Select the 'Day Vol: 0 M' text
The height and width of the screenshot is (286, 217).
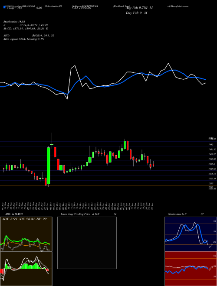point(136,13)
